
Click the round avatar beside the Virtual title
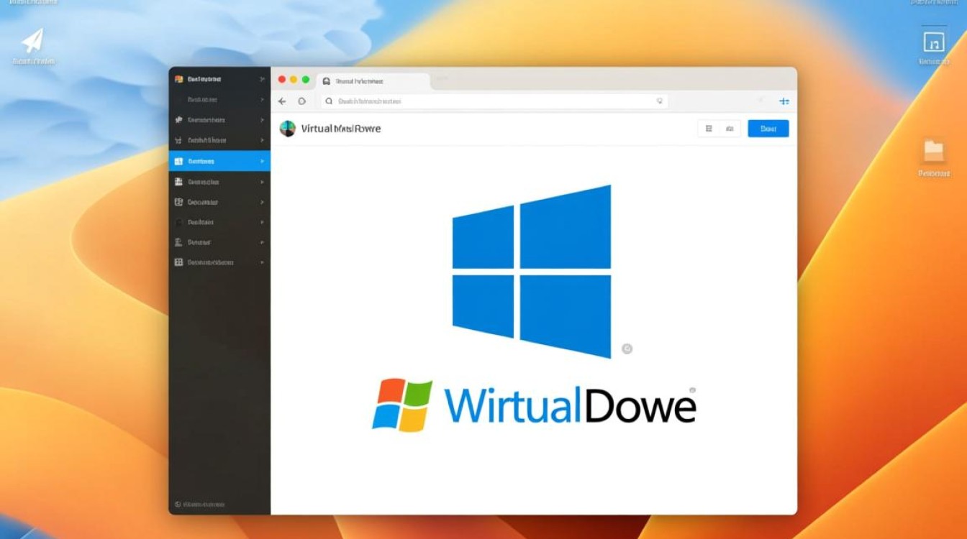coord(288,129)
